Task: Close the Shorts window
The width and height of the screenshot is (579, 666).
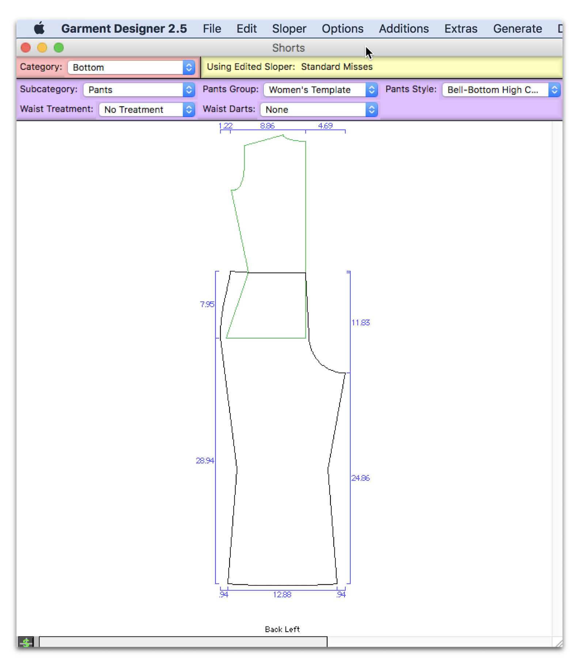Action: pos(26,48)
